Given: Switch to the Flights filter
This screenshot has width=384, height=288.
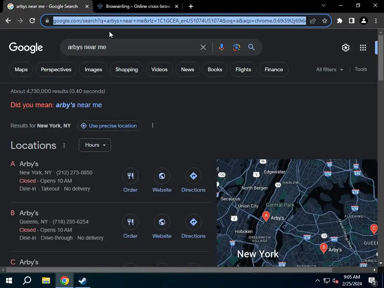Looking at the screenshot, I should point(243,69).
